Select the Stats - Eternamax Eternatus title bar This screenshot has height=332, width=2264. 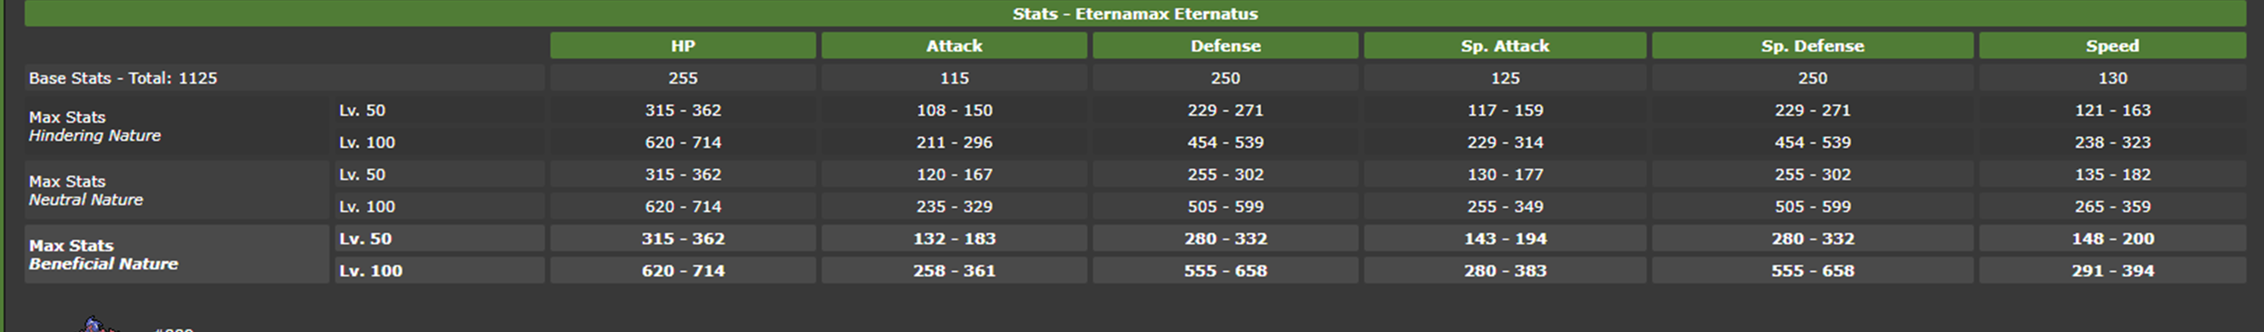click(x=1135, y=13)
